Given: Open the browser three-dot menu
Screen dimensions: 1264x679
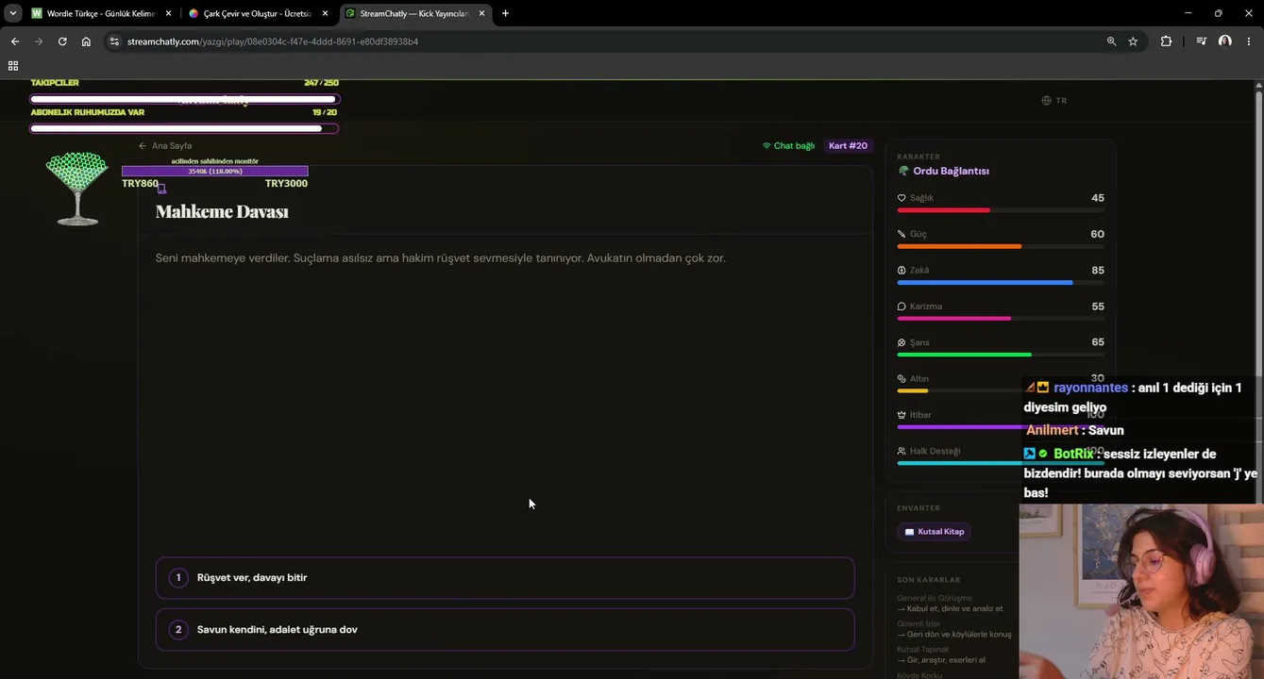Looking at the screenshot, I should click(x=1249, y=41).
